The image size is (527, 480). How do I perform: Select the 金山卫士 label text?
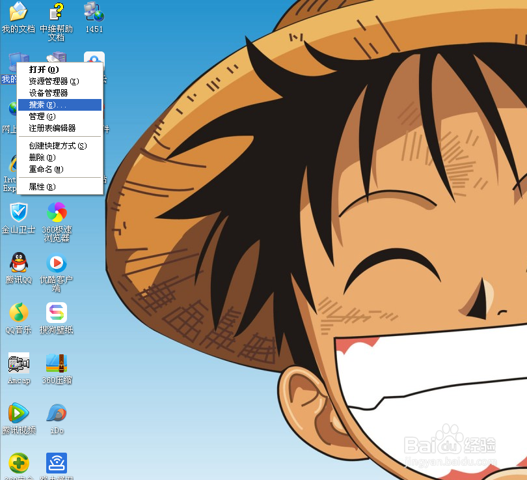(x=18, y=230)
